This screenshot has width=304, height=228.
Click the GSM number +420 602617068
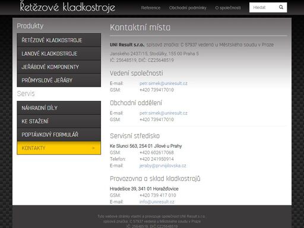tap(157, 153)
